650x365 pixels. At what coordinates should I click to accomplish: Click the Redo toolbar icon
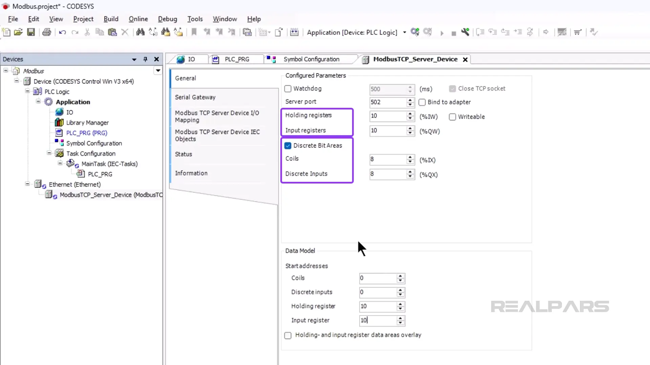point(75,32)
